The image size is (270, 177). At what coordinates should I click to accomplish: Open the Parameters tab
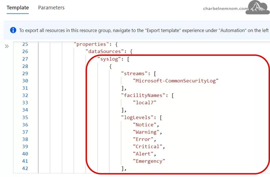coord(51,8)
